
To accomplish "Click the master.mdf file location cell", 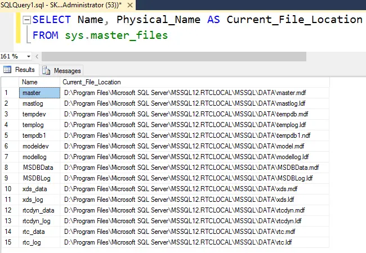I will point(195,93).
